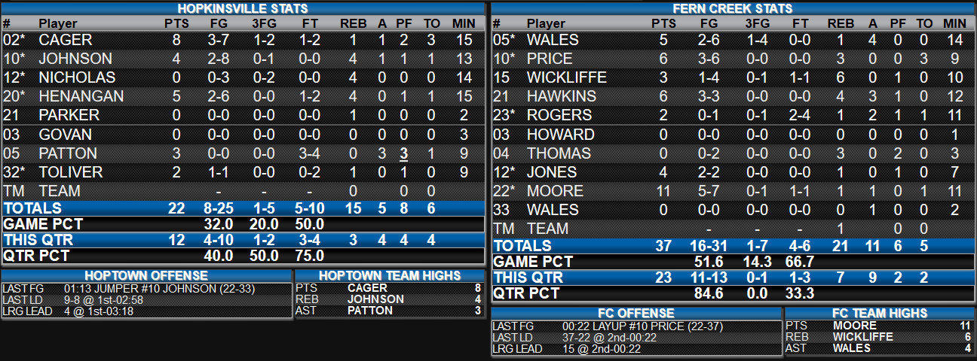The image size is (977, 361).
Task: Click the HOPKINSVILLE STATS panel header
Action: (243, 8)
